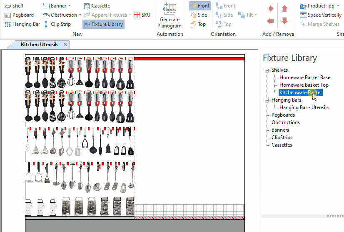The height and width of the screenshot is (232, 344).
Task: Select the red top shelf fixture
Action: tap(189, 59)
